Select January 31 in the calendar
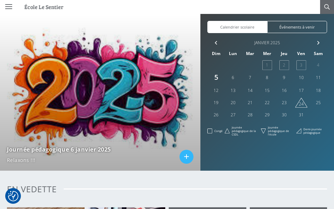 (301, 115)
